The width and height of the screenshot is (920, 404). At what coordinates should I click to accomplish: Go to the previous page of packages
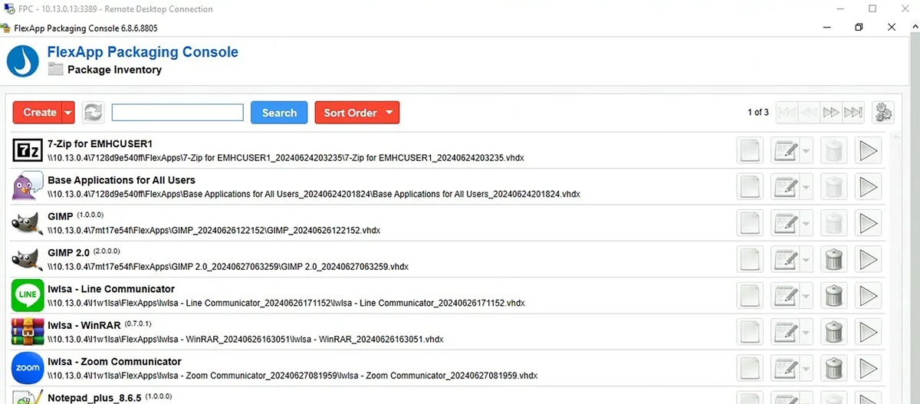pyautogui.click(x=809, y=113)
